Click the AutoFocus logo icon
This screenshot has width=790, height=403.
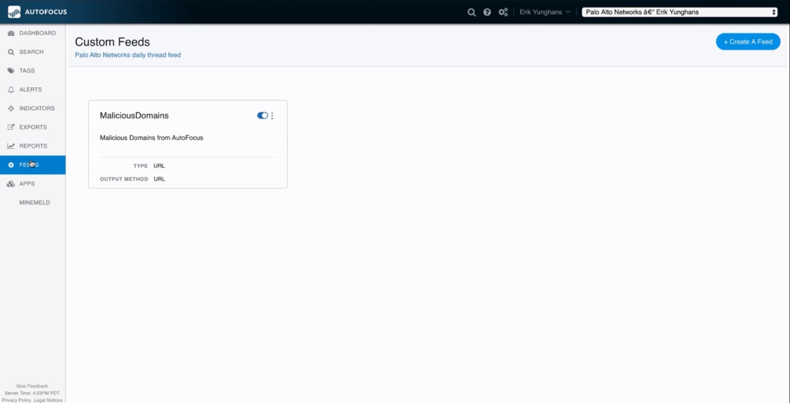(x=14, y=12)
